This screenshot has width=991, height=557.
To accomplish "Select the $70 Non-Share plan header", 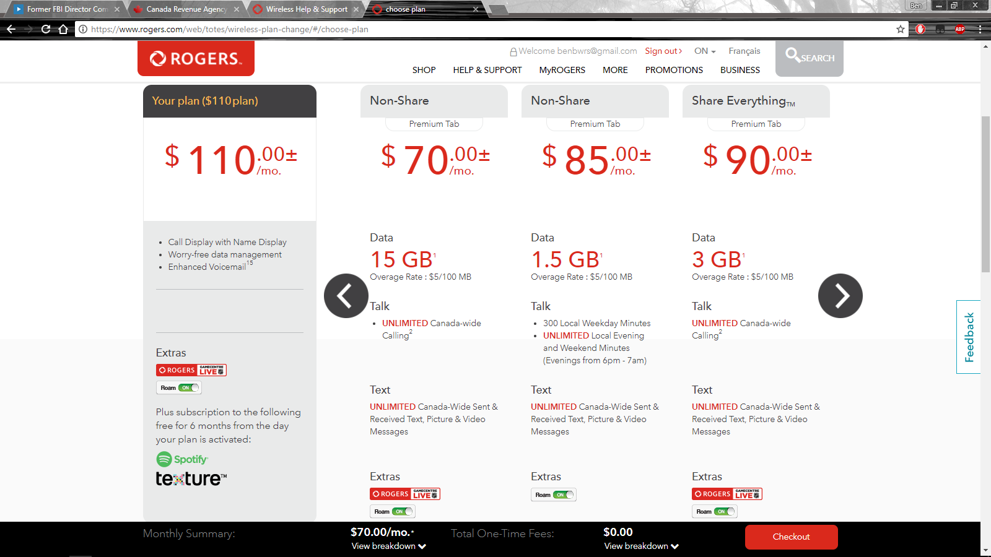I will pyautogui.click(x=434, y=101).
